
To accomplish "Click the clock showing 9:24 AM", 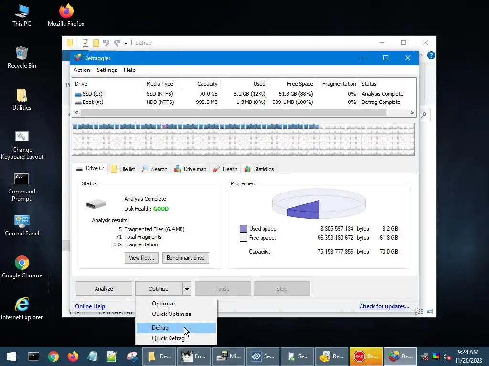I will click(468, 352).
